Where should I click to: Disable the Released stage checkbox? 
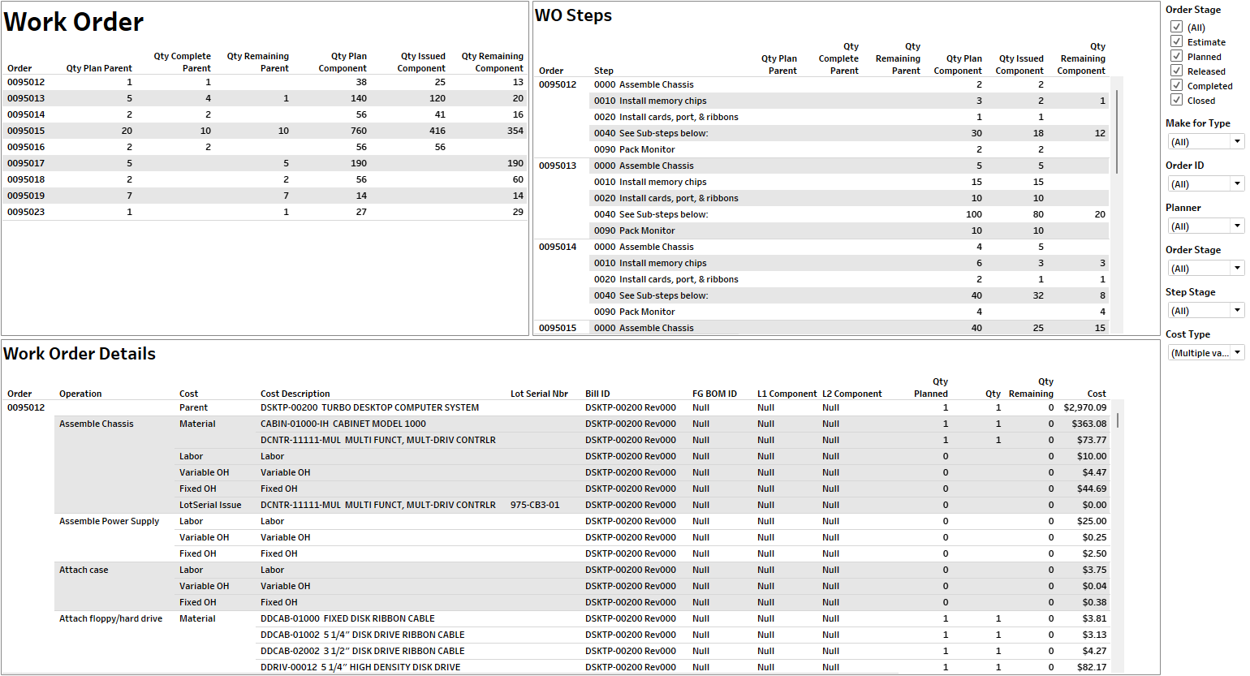1176,71
